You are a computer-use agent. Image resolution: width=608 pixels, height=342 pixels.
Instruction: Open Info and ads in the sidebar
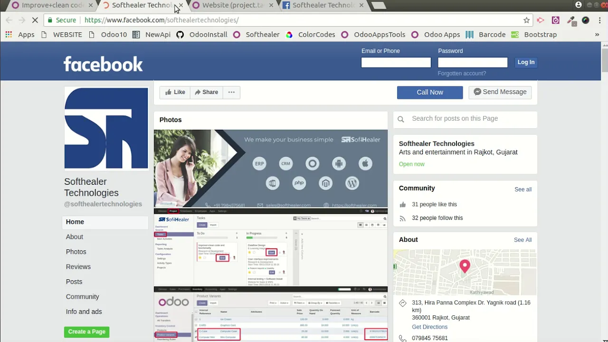pos(84,312)
